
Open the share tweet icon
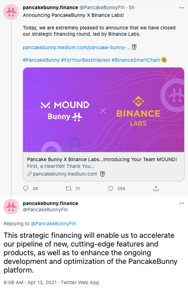[156, 188]
